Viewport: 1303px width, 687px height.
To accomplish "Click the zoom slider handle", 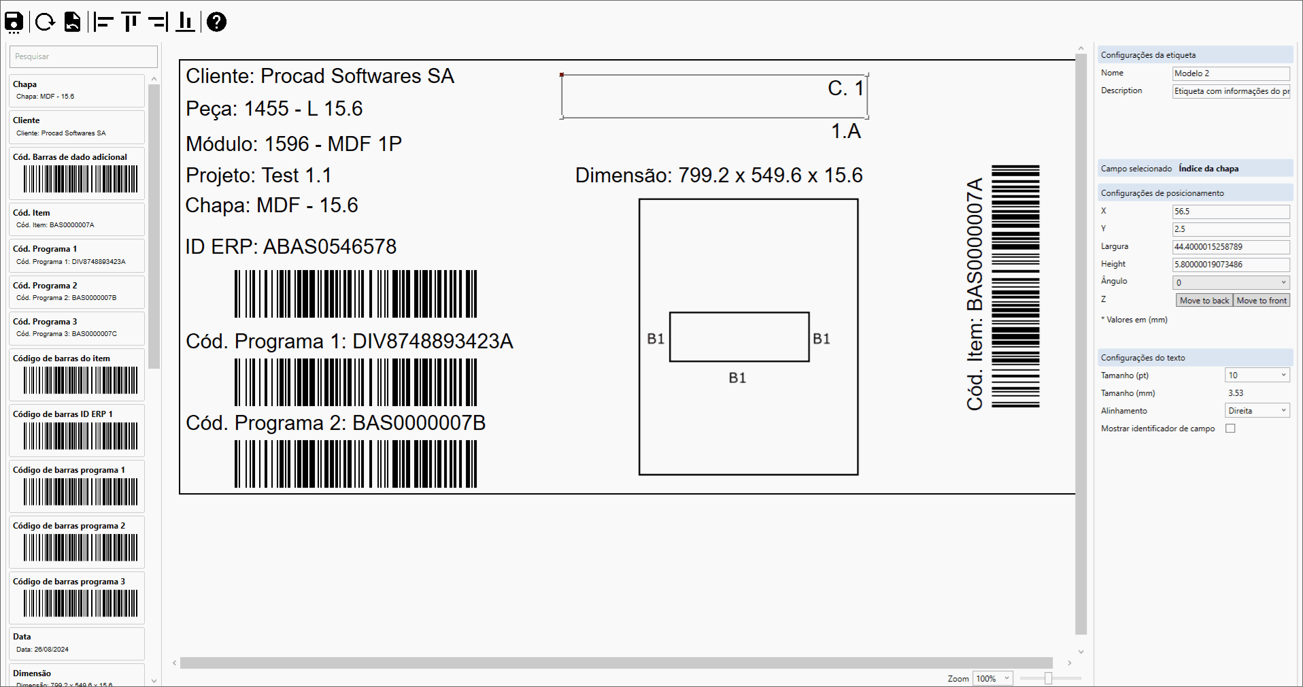I will (1048, 678).
